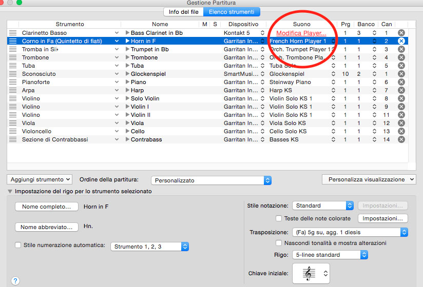This screenshot has height=287, width=423.
Task: Open the Trasposizione dropdown menu
Action: coord(350,232)
